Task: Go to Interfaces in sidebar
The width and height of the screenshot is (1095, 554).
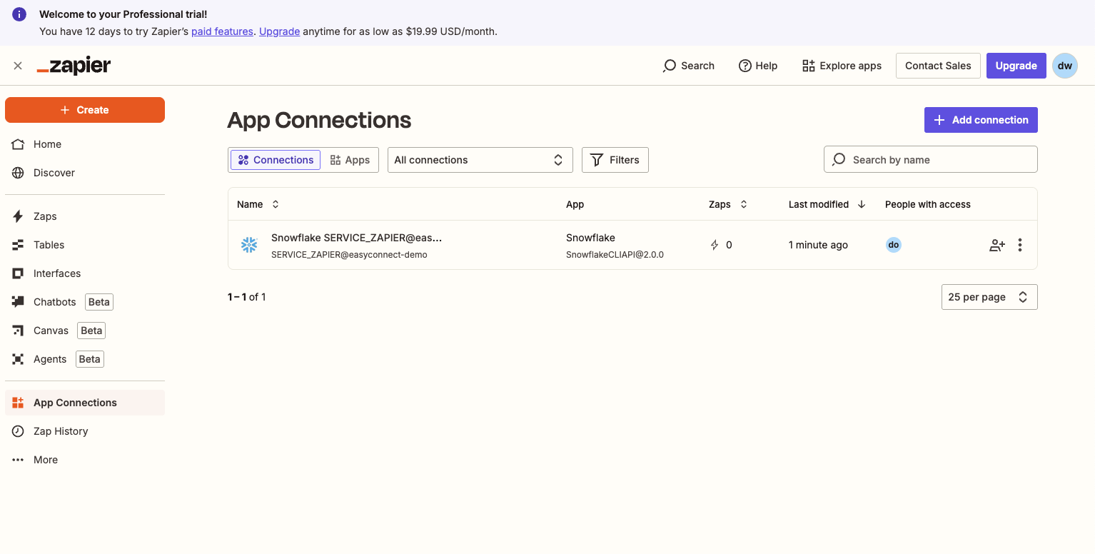Action: tap(85, 273)
